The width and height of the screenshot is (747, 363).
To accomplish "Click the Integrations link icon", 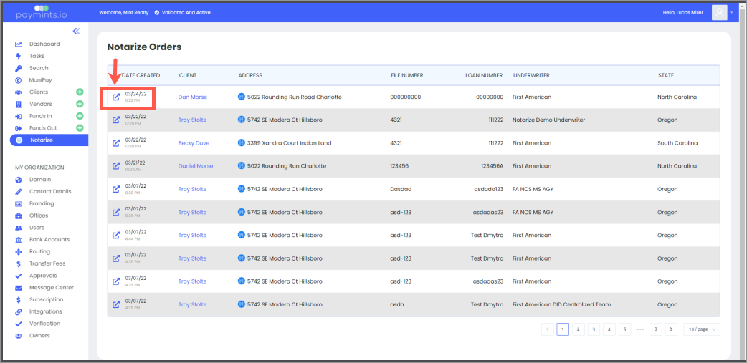I will coord(19,311).
